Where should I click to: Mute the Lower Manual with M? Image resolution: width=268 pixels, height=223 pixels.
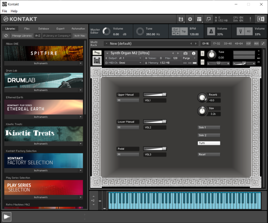coord(128,127)
